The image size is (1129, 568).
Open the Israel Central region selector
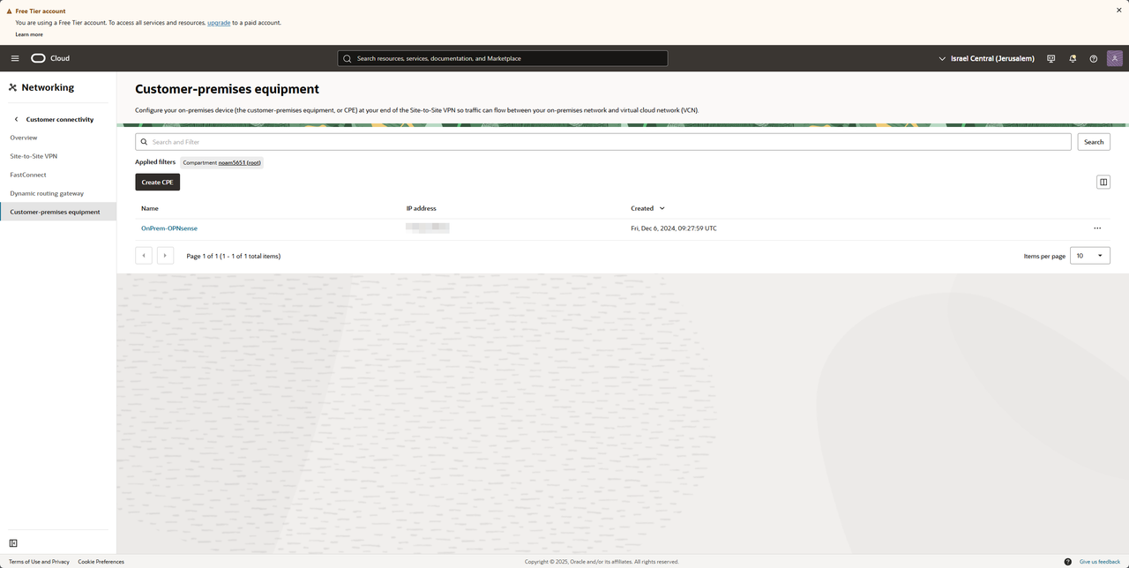[986, 58]
